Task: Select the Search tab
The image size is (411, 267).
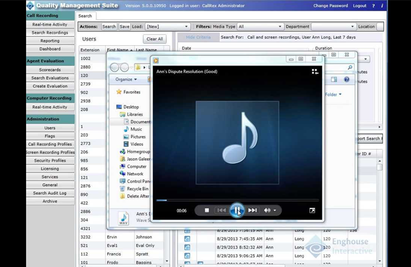Action: point(85,16)
